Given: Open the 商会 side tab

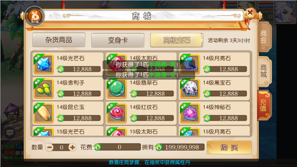Looking at the screenshot, I should 264,37.
